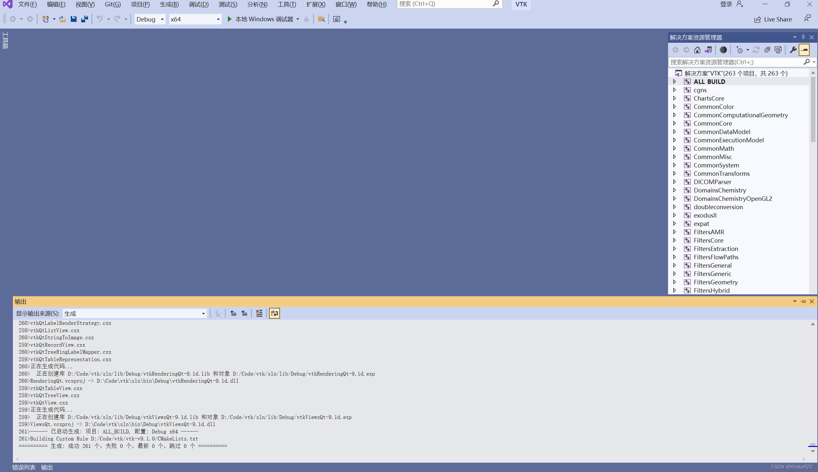Open the 调试(D) menu
Screen dimensions: 818x472
[x=198, y=4]
